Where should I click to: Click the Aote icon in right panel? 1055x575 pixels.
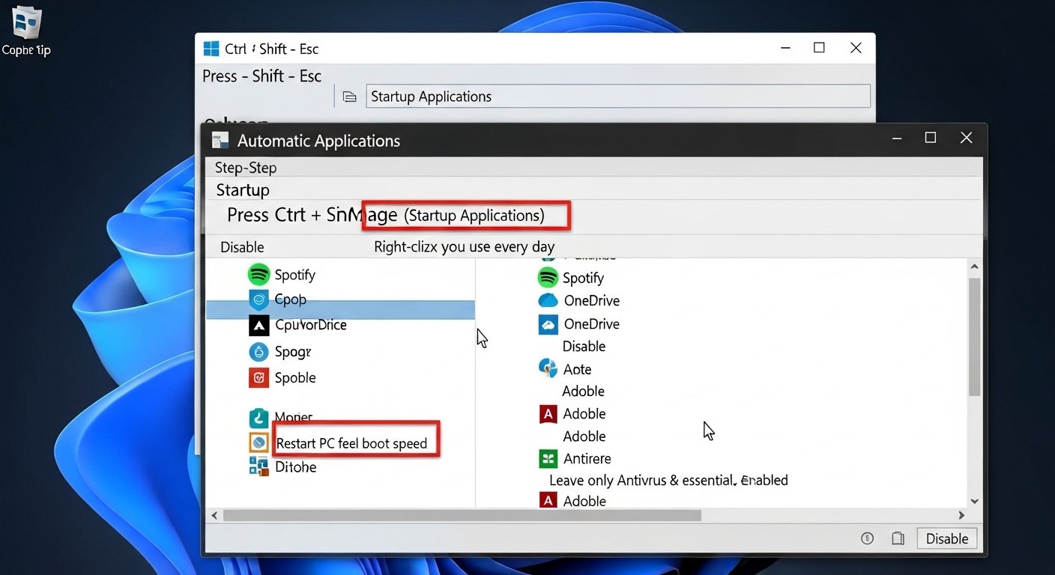click(x=548, y=368)
